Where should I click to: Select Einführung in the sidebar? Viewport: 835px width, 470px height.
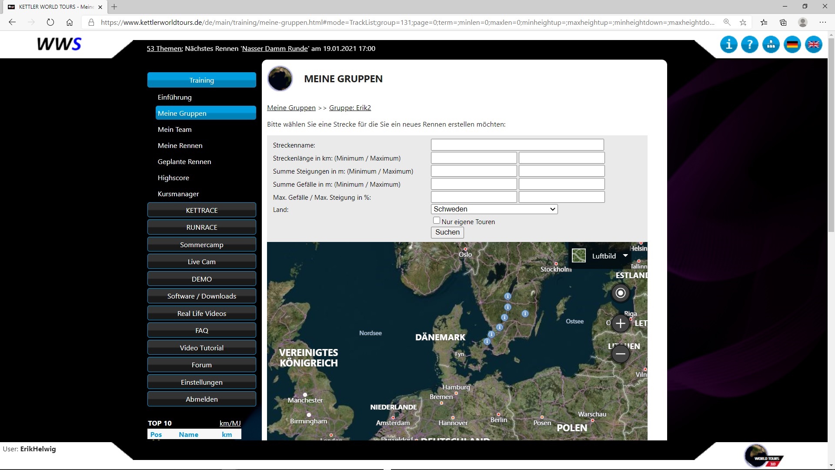coord(175,97)
